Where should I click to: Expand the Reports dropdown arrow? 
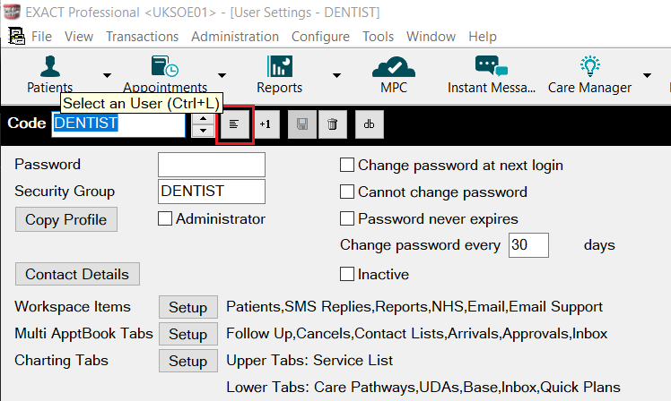click(x=336, y=75)
